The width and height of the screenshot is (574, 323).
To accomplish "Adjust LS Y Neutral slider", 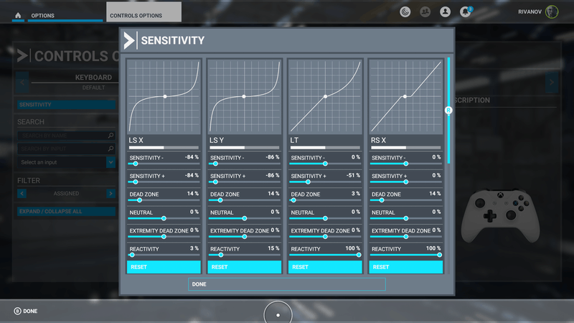I will (x=245, y=218).
